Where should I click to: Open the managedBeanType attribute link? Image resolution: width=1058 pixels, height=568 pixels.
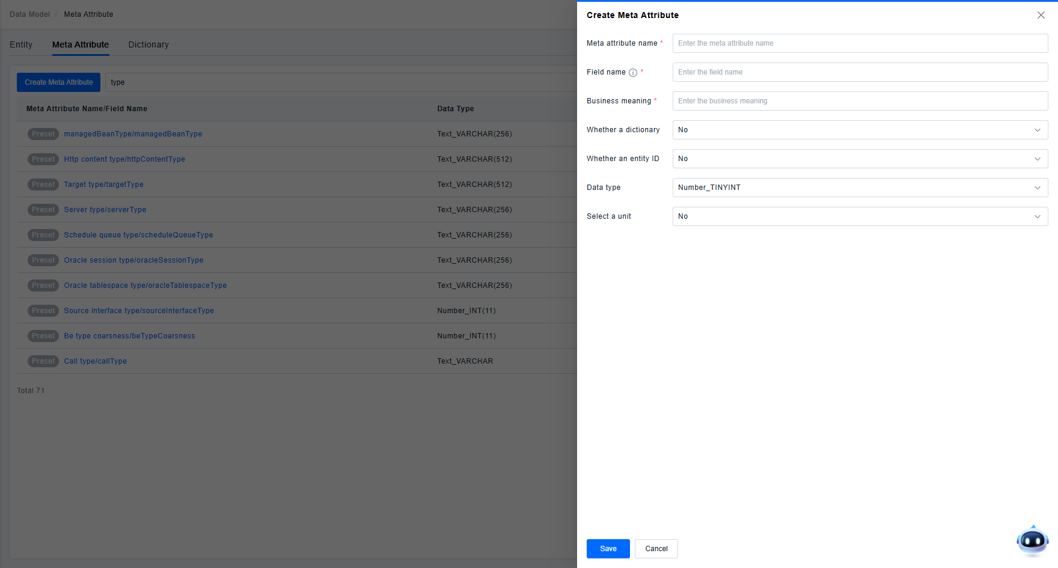tap(133, 134)
